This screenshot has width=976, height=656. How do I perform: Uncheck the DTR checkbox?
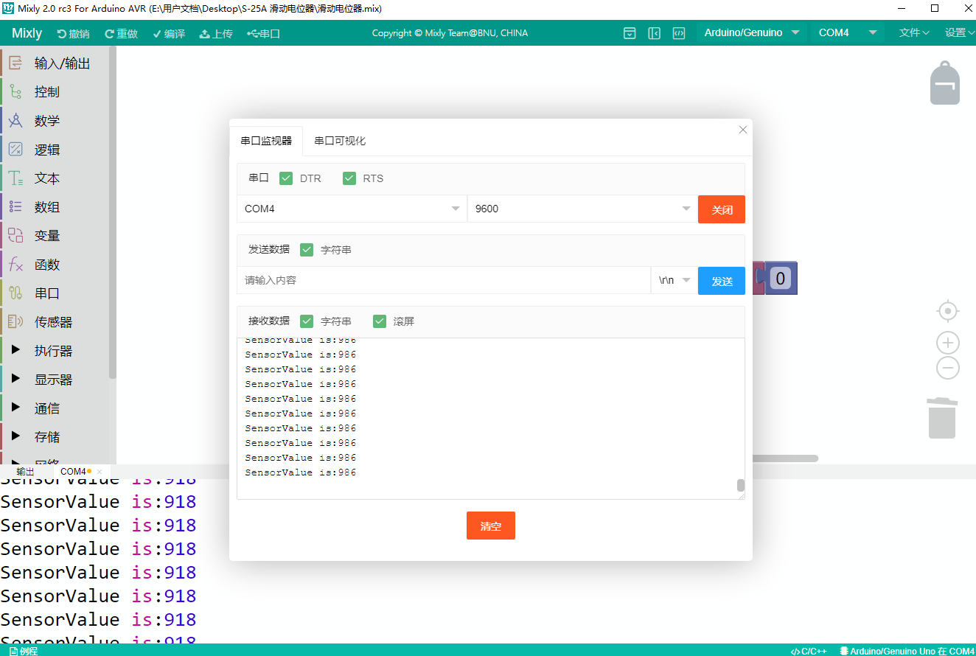point(286,178)
